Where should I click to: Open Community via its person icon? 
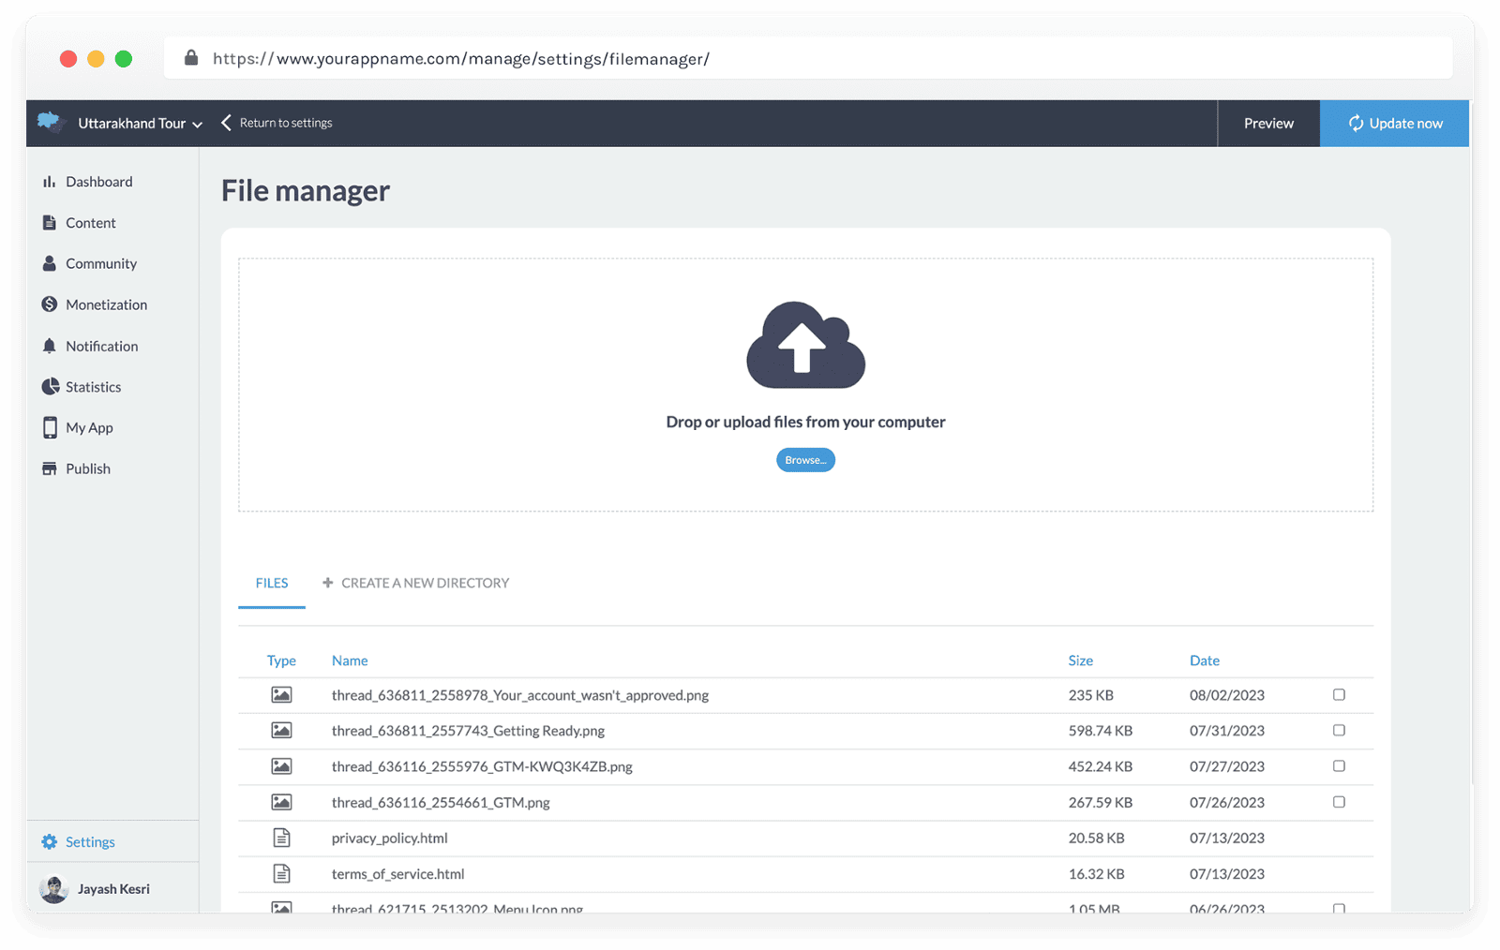coord(49,263)
